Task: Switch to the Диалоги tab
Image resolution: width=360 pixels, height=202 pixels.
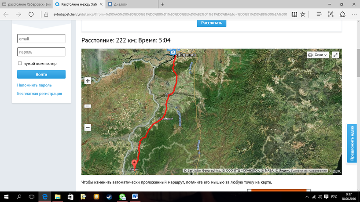Action: coord(132,4)
